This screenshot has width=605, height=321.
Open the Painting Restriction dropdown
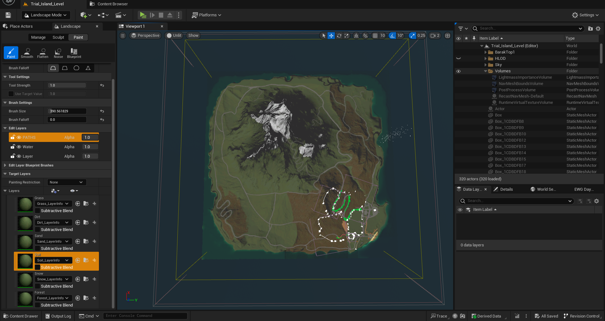point(66,182)
